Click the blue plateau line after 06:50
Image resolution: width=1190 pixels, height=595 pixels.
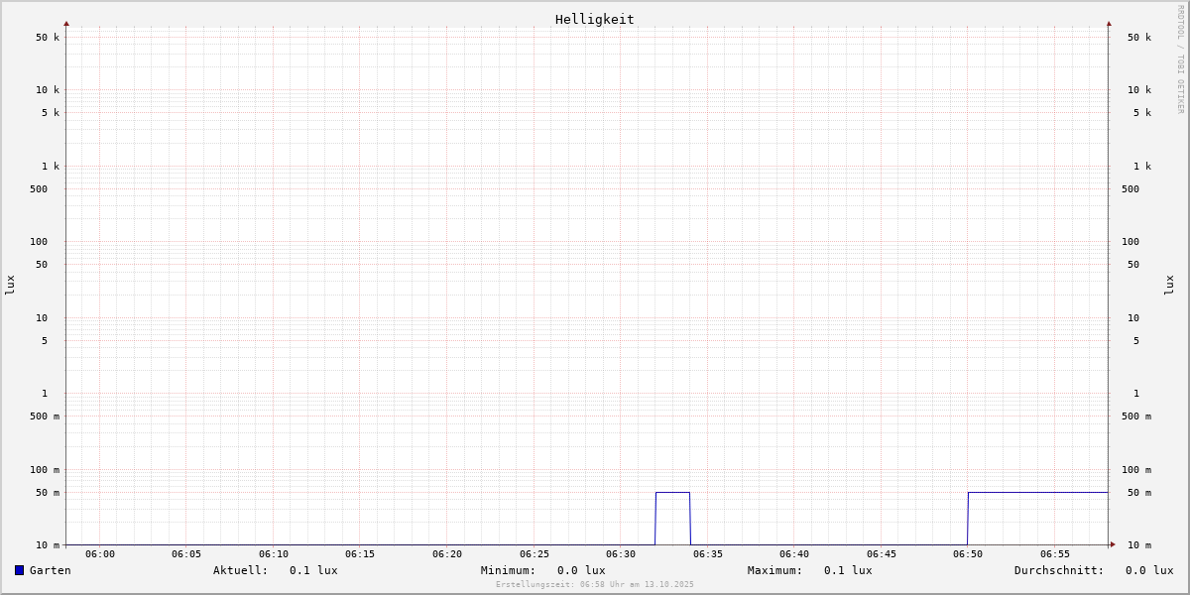tap(1037, 492)
